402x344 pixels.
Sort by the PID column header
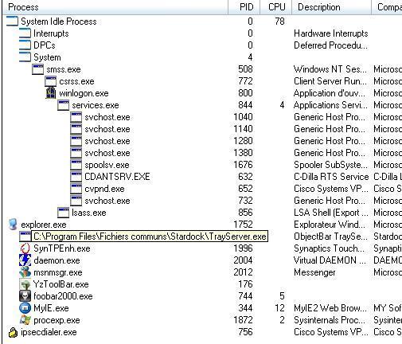244,7
